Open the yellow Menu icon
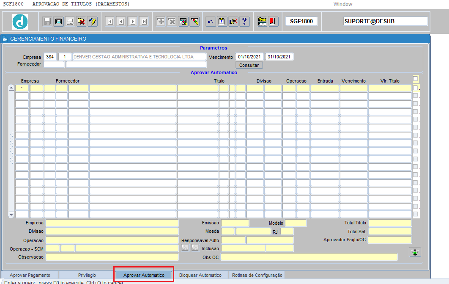This screenshot has width=449, height=284. (x=262, y=22)
